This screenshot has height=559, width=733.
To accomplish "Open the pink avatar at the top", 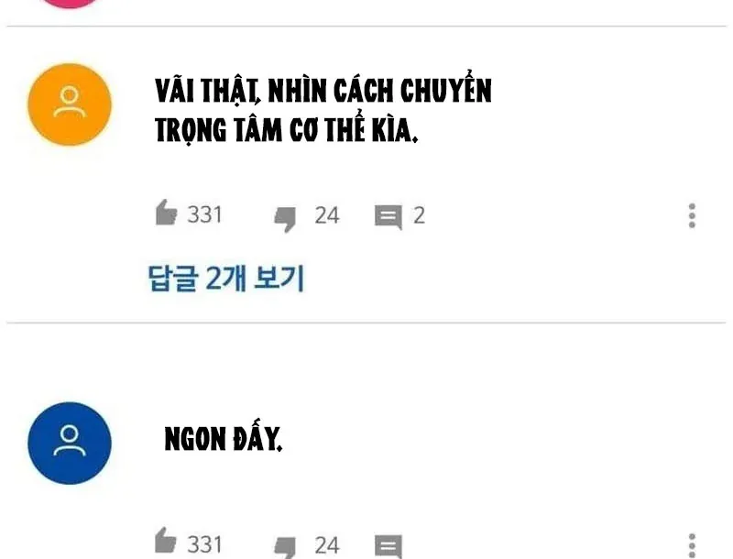I will pyautogui.click(x=70, y=3).
